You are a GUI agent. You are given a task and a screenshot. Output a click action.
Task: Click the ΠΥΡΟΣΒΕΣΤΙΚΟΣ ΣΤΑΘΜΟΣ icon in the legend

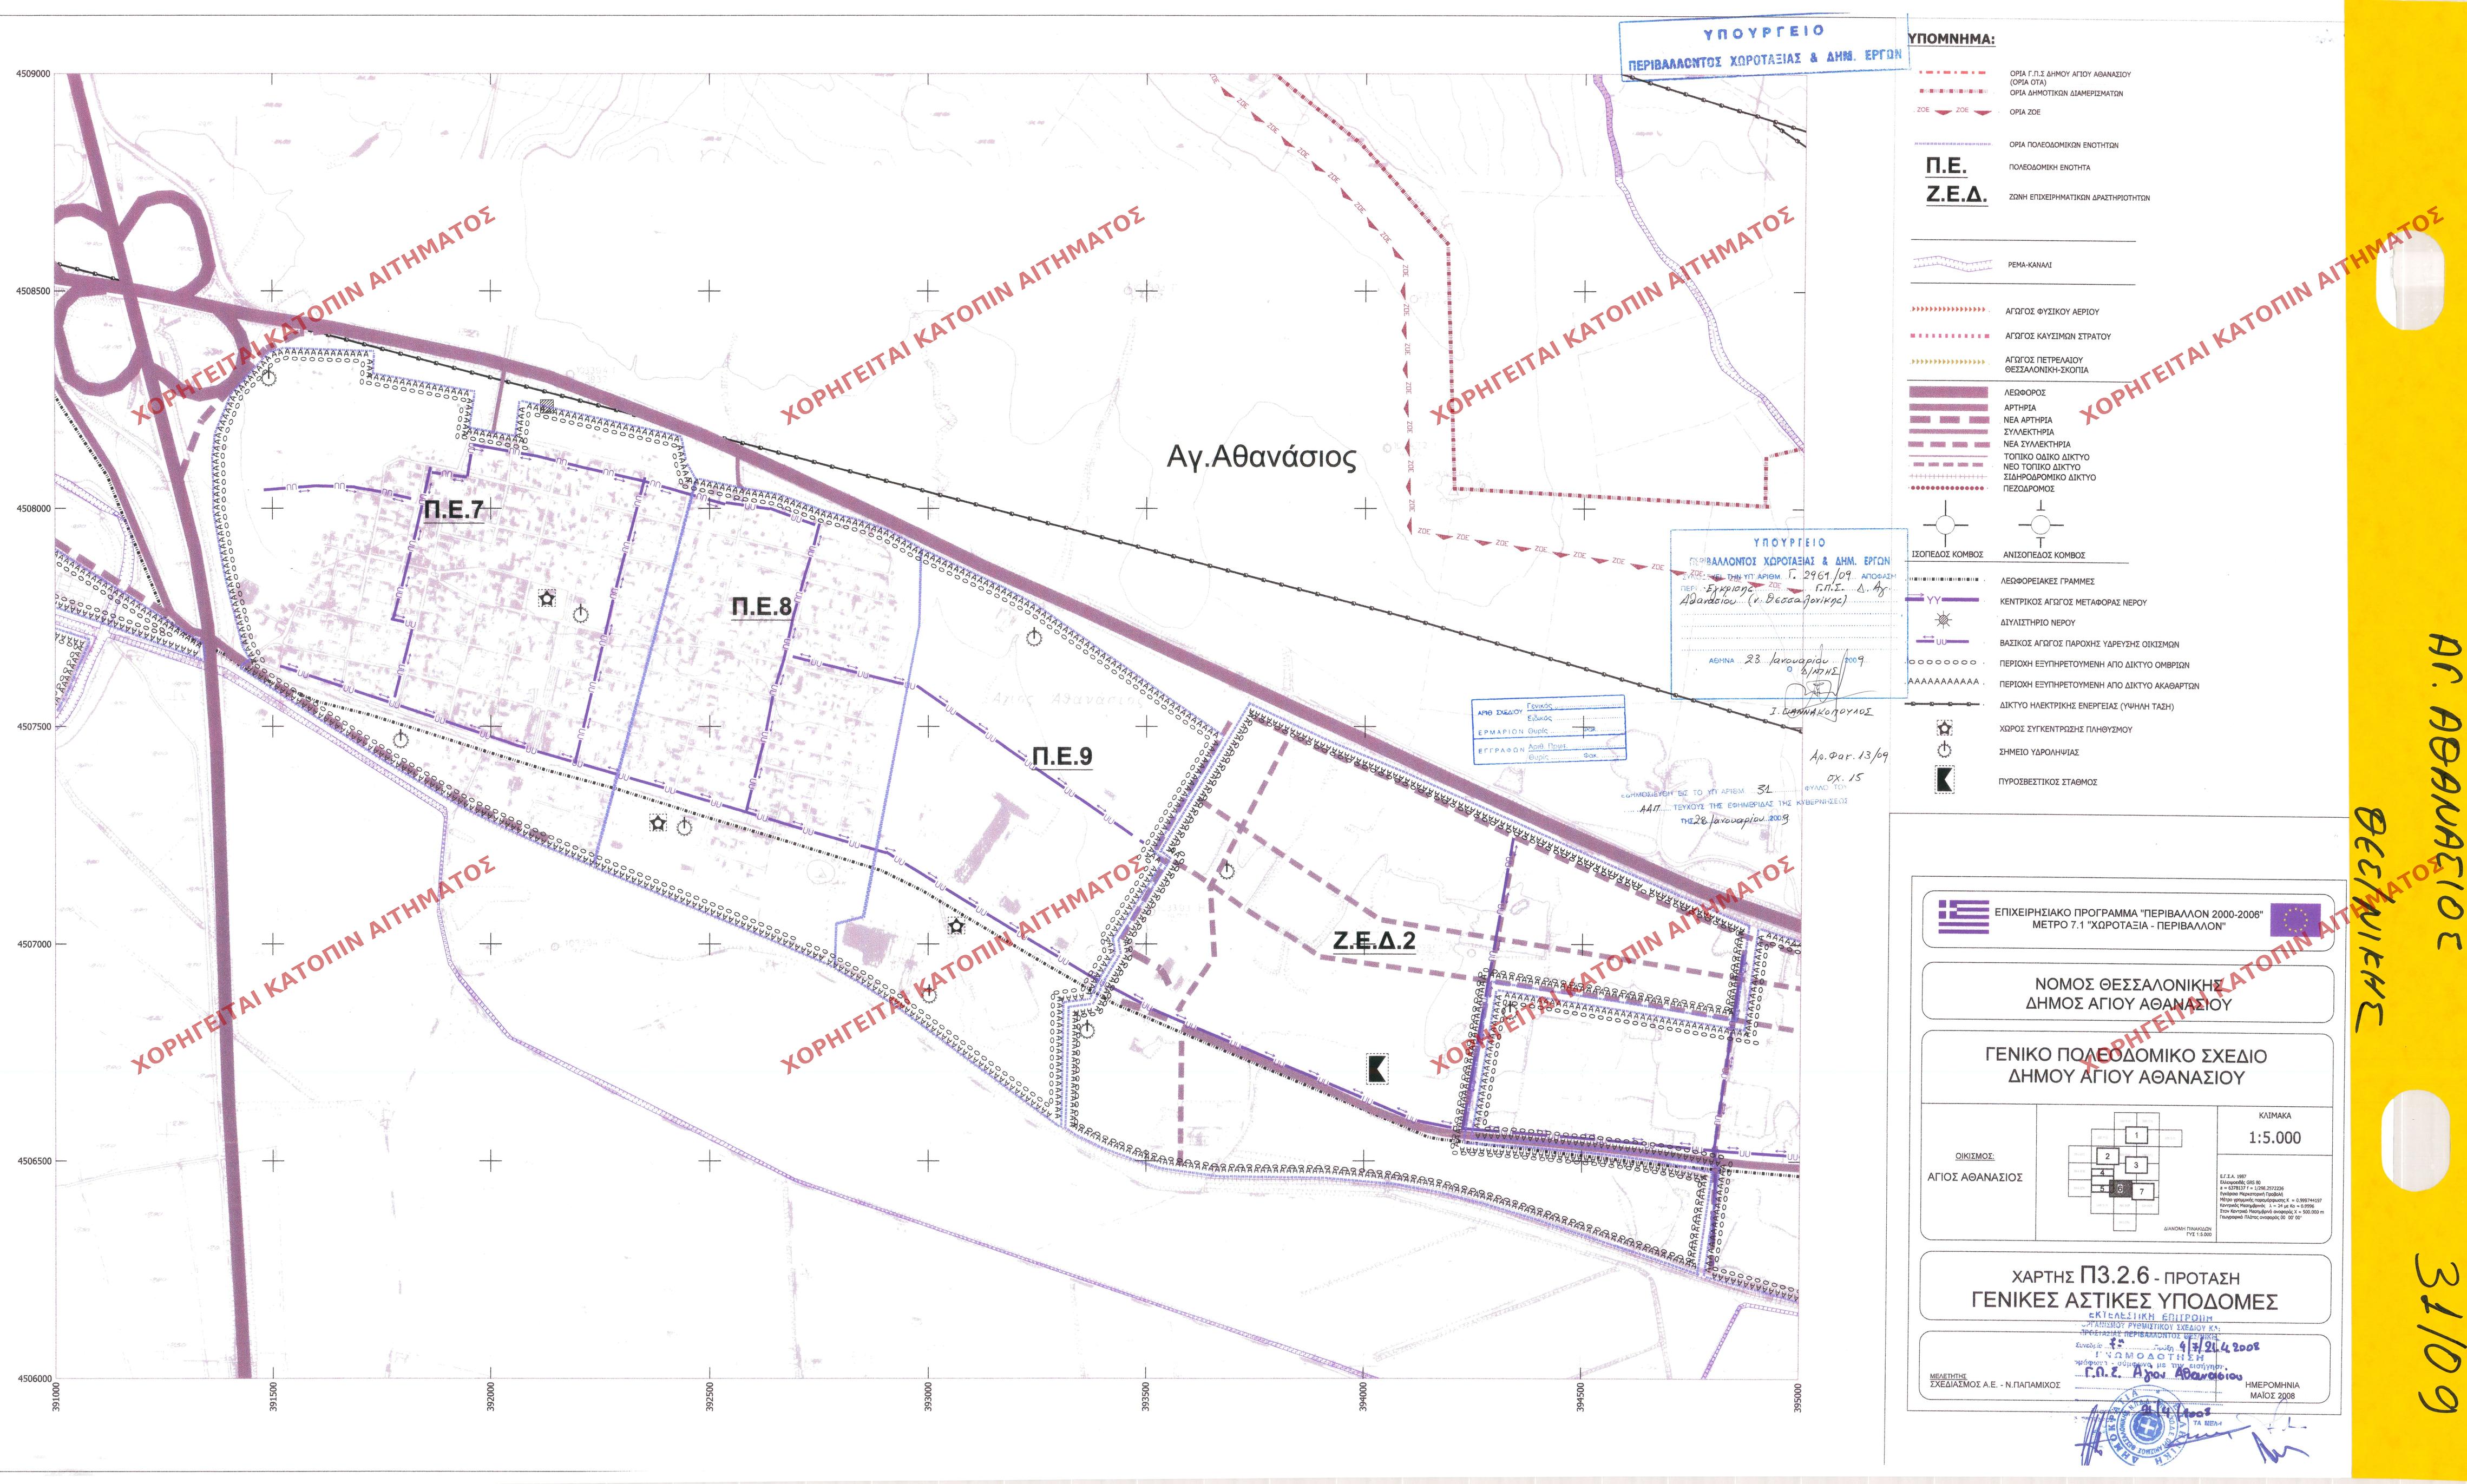(1945, 781)
